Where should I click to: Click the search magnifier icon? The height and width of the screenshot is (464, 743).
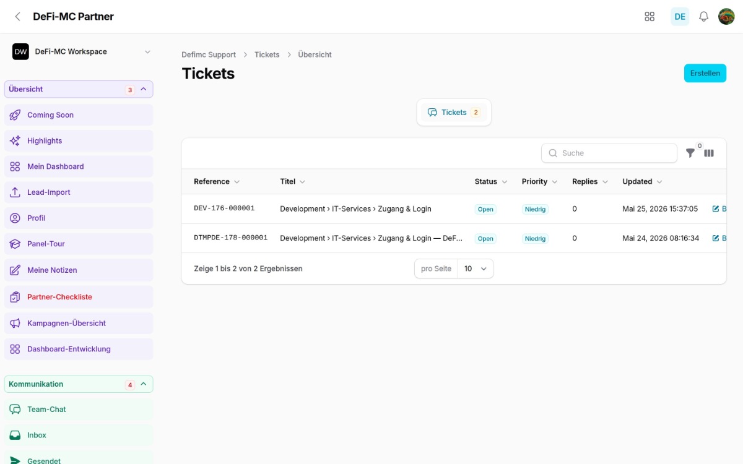coord(553,153)
